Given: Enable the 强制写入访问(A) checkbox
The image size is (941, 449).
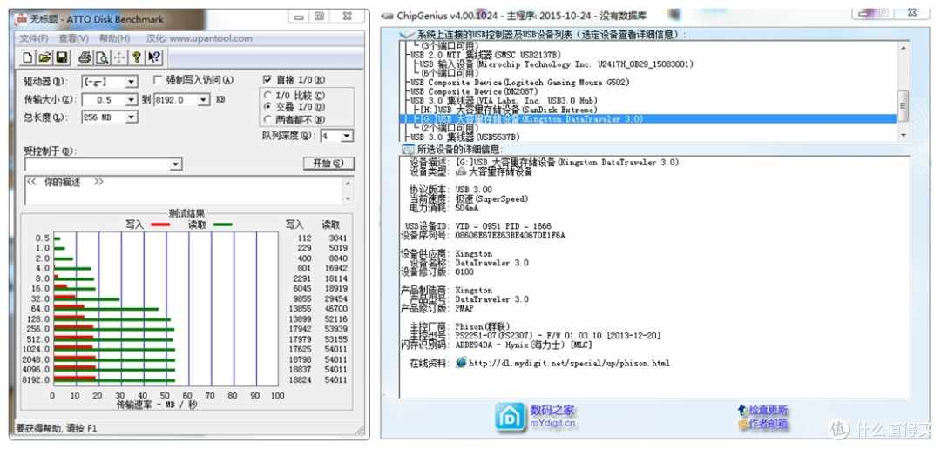Looking at the screenshot, I should (x=158, y=80).
